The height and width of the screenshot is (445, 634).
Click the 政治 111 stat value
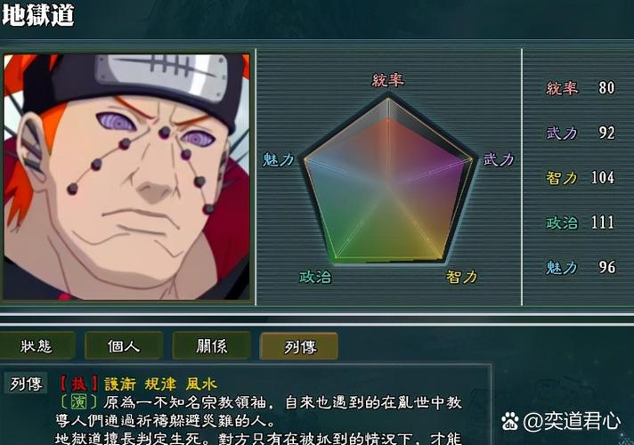(603, 222)
